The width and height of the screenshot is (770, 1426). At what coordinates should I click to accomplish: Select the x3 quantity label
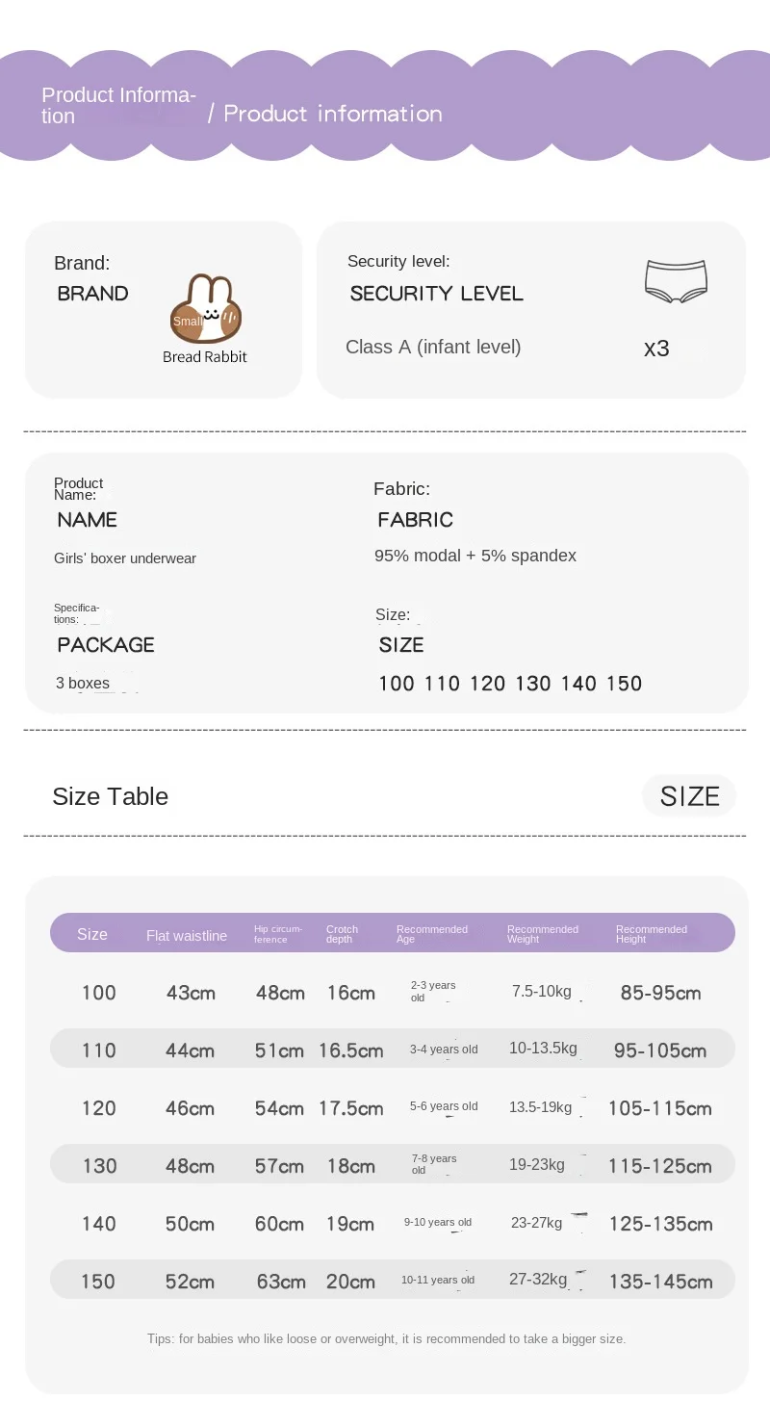click(x=656, y=349)
